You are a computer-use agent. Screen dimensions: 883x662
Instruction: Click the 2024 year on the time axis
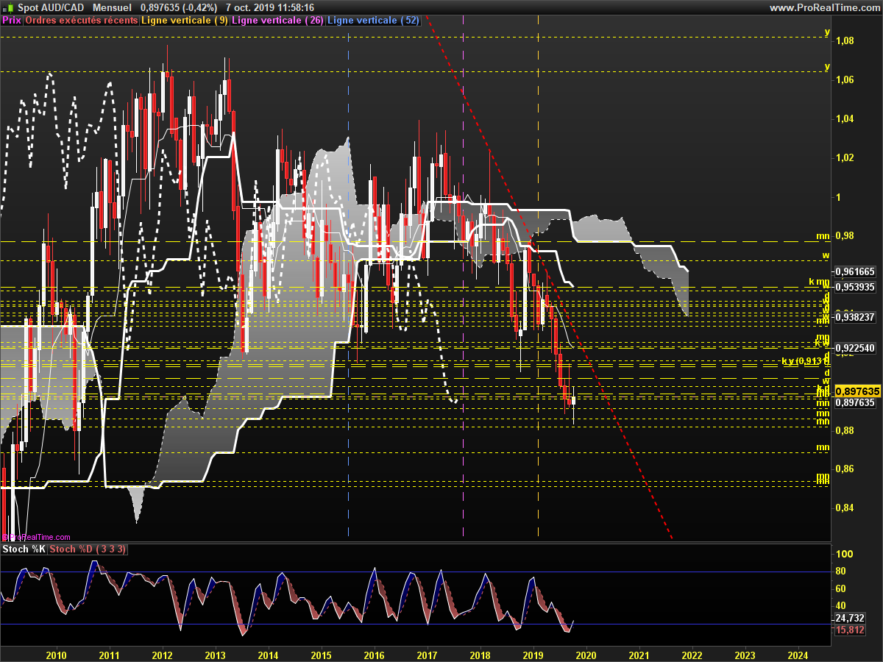tap(798, 655)
